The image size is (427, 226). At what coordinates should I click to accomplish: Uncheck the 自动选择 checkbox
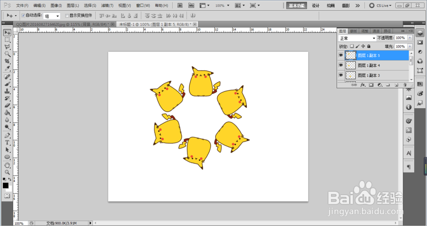[23, 15]
